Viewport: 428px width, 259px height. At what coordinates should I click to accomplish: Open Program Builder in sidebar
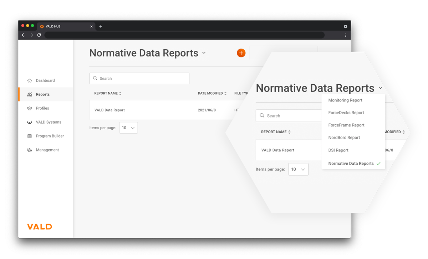pos(50,136)
